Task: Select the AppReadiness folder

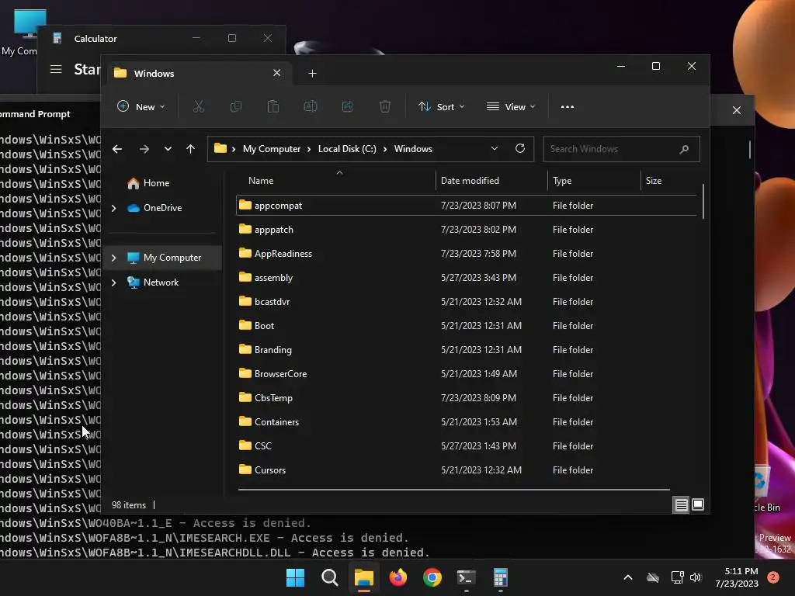Action: click(466, 254)
